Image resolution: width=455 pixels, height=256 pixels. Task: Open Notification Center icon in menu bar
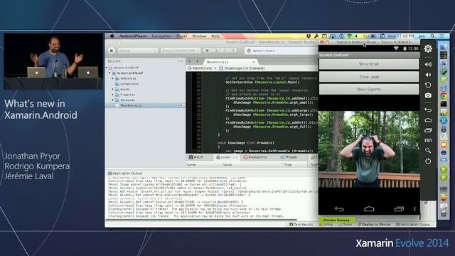click(x=441, y=36)
